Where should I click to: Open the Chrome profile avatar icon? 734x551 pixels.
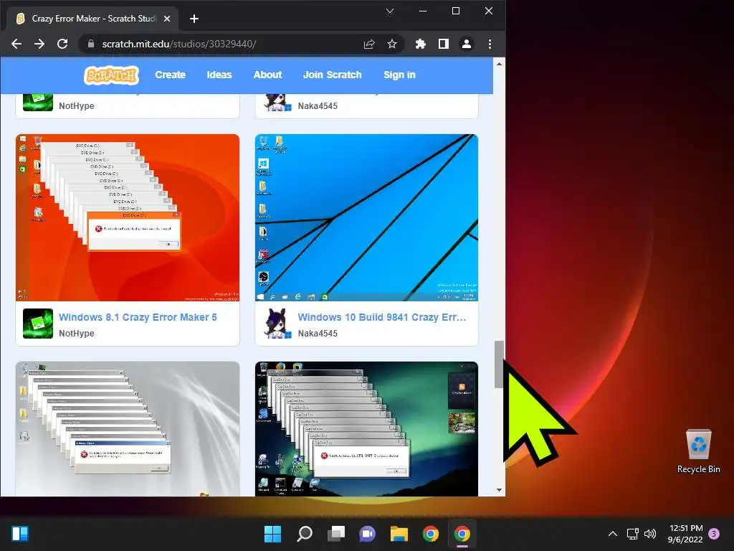(x=466, y=44)
